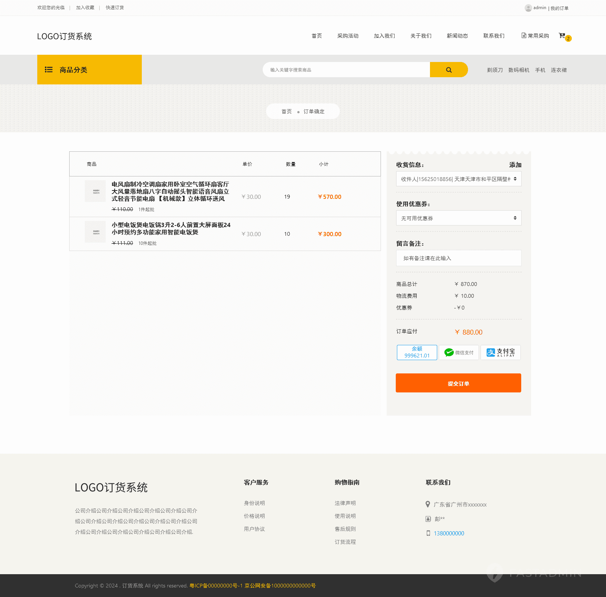Go to 采购活动 in navigation
The height and width of the screenshot is (597, 606).
pos(348,36)
